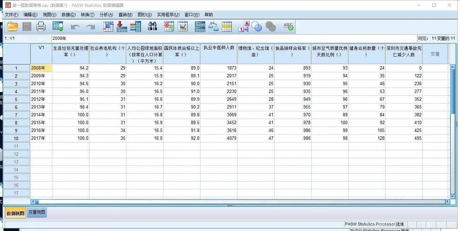The image size is (460, 231).
Task: Open the 转换(T) menu
Action: tap(87, 15)
